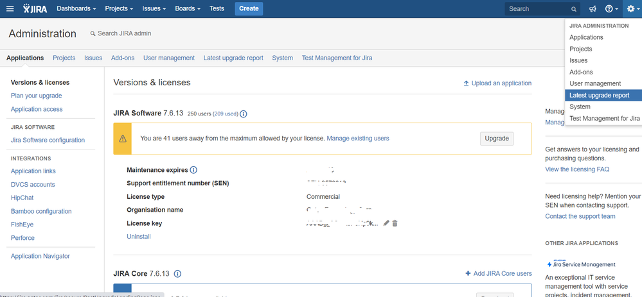Click the Upgrade button
Screen dimensions: 642x297
click(497, 139)
